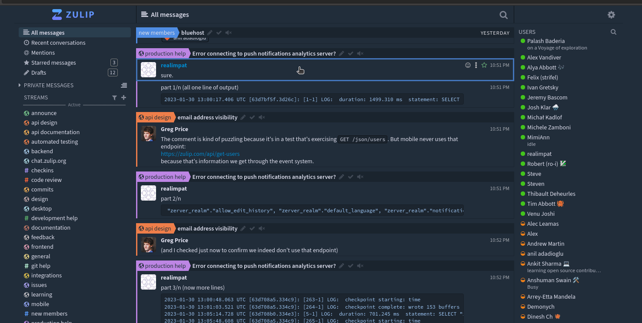
Task: Follow the zulip.com/api/get-users link
Action: tap(200, 154)
